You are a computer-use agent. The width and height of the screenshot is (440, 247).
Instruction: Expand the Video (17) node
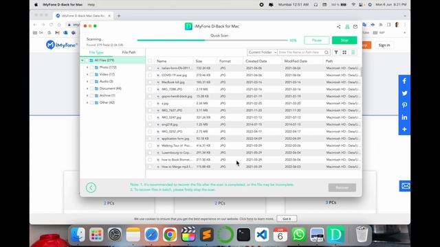click(x=87, y=75)
